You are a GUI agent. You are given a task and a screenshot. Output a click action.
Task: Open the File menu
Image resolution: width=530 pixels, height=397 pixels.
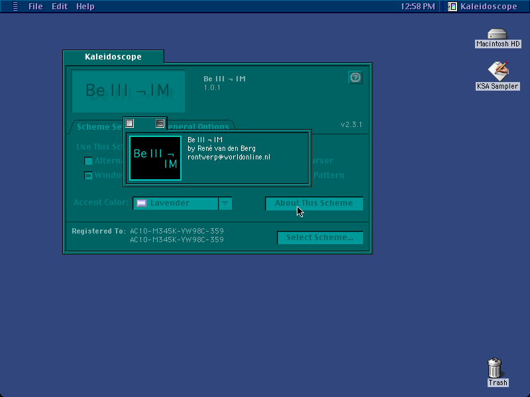click(36, 7)
